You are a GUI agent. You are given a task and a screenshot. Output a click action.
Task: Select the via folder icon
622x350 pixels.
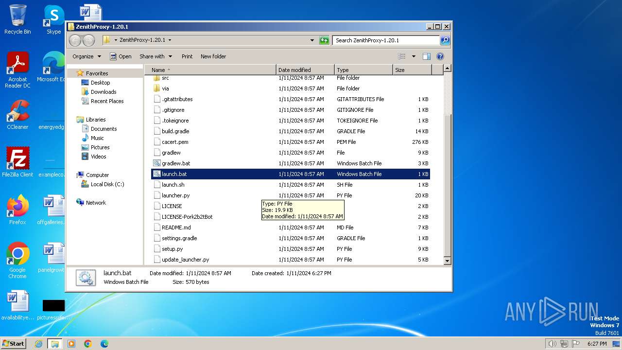(156, 88)
